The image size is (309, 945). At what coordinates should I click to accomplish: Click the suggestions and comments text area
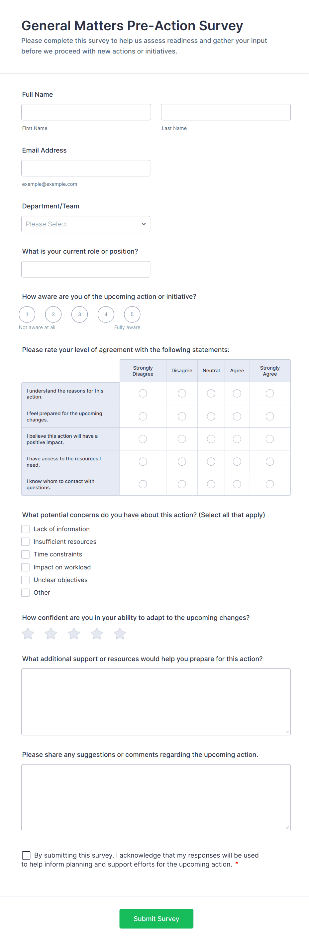[x=156, y=796]
